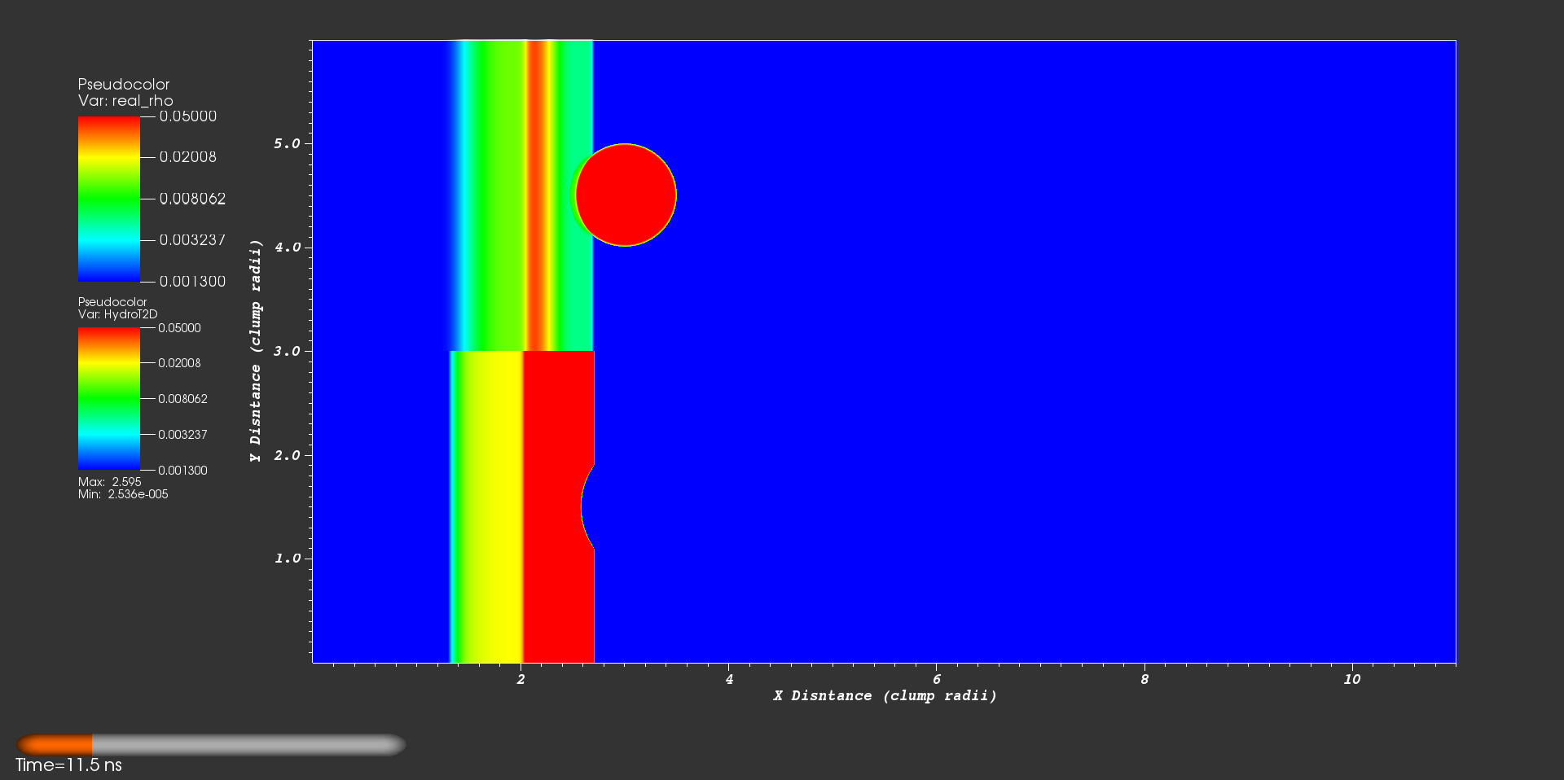Click the y-axis tick label '5.0'
1564x780 pixels.
click(x=288, y=143)
